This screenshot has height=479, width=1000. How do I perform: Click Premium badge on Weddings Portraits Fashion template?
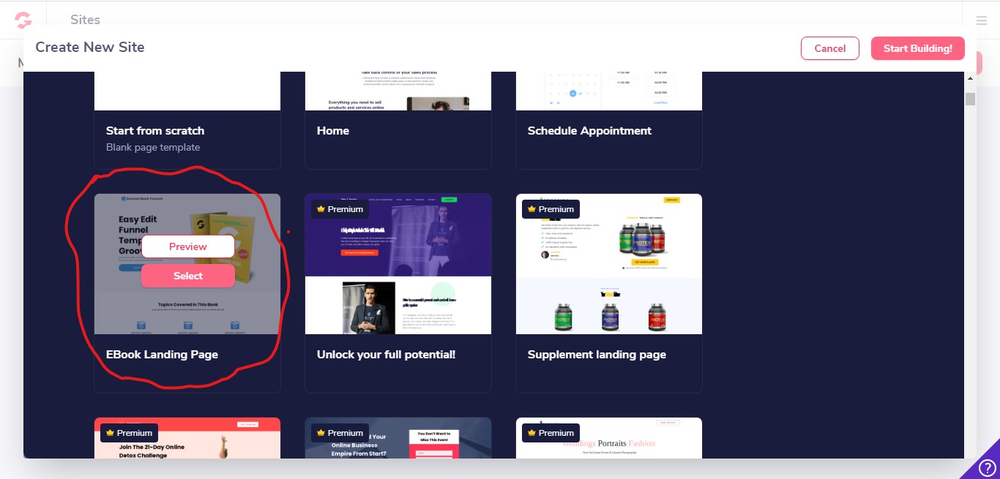[551, 433]
